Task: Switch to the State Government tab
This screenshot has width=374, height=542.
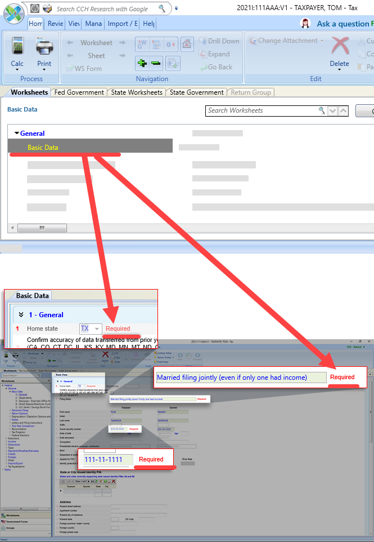Action: (197, 92)
